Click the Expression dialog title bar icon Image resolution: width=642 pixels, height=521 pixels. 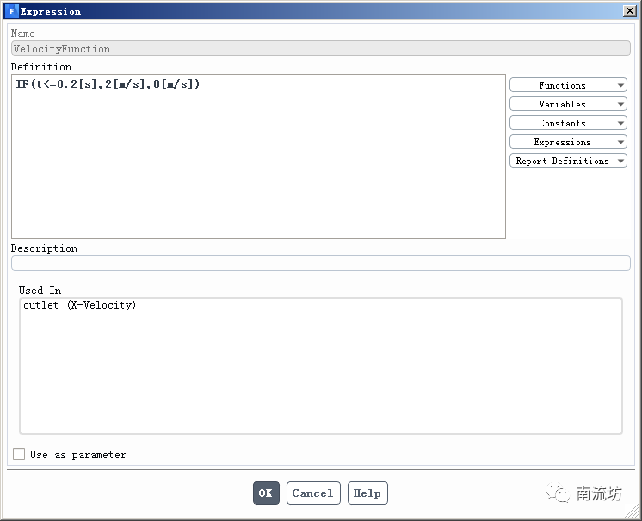point(11,11)
